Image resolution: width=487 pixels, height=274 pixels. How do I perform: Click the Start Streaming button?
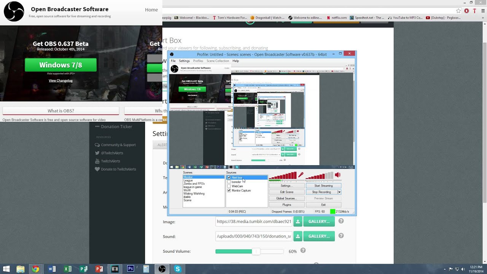pyautogui.click(x=323, y=186)
